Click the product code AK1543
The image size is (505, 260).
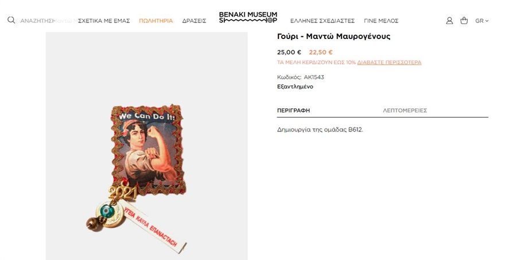coord(314,77)
